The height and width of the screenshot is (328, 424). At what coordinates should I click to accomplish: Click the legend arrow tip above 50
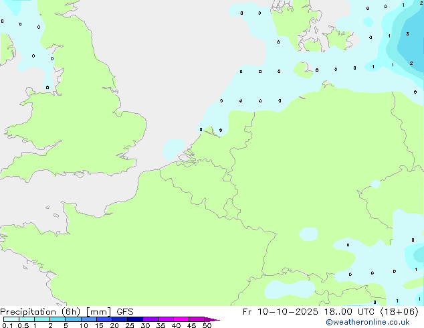pos(212,319)
